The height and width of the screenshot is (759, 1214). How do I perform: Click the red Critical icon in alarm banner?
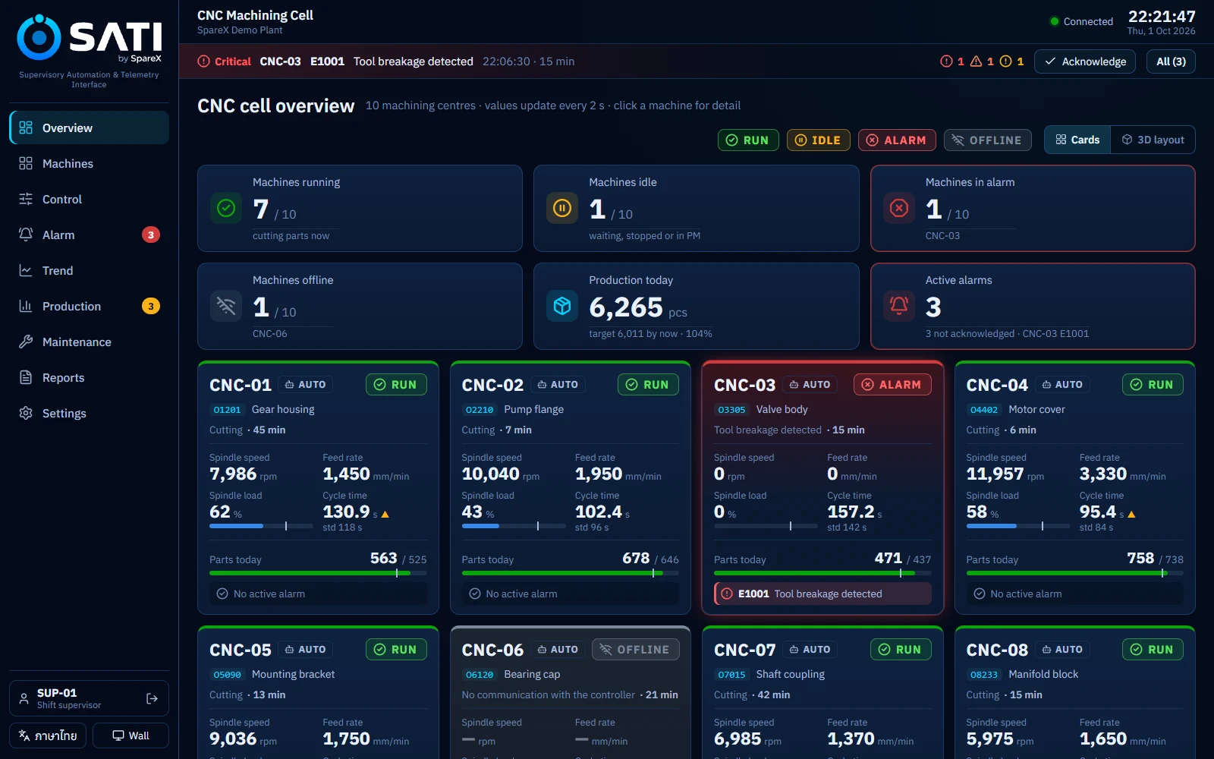point(203,61)
